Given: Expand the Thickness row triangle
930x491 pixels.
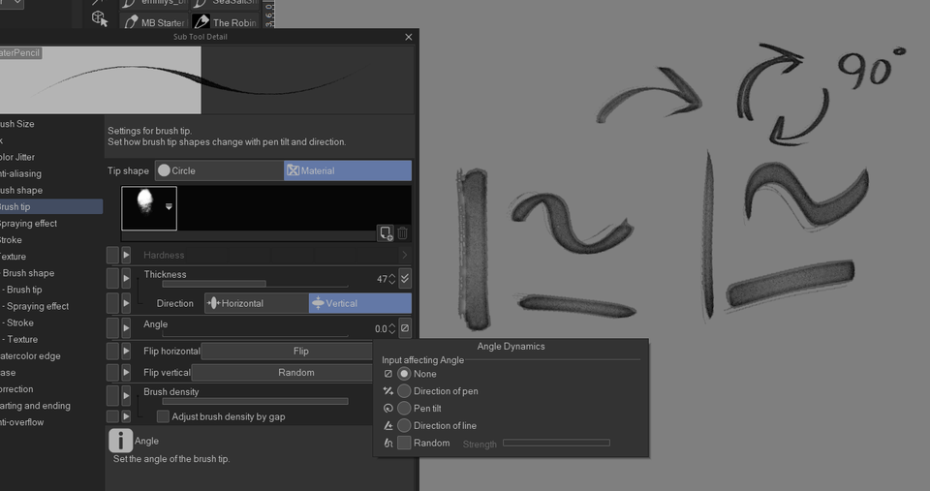Looking at the screenshot, I should tap(126, 278).
